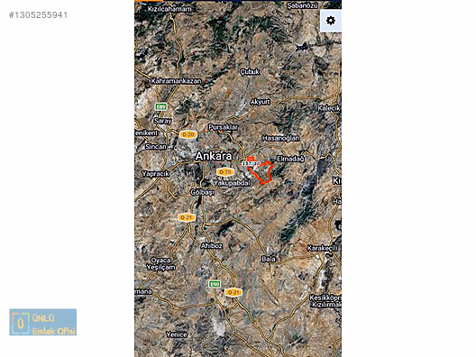
Task: Click the Gölbaşı label
Action: click(x=202, y=192)
